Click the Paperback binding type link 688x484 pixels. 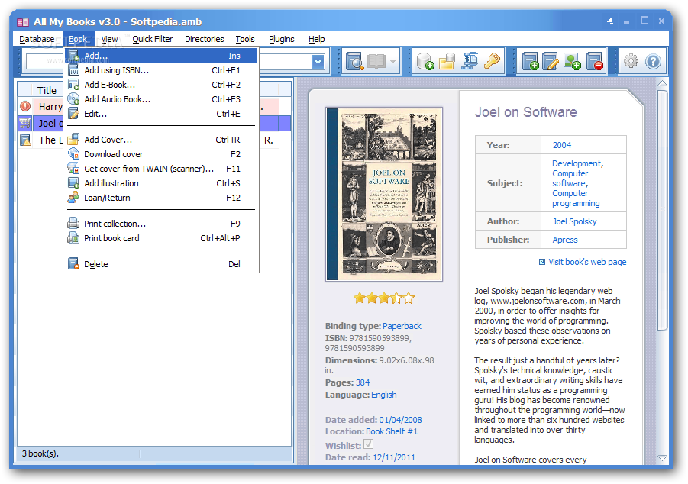click(402, 325)
